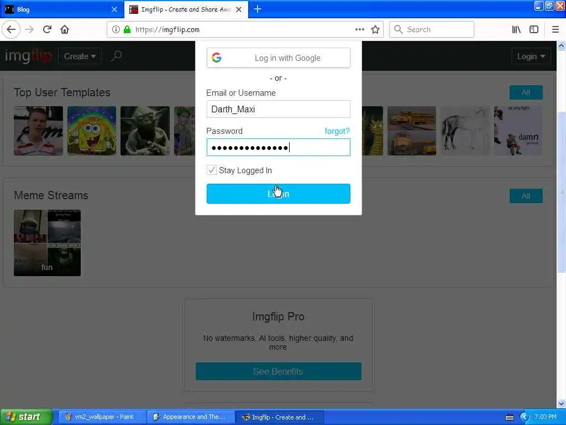The image size is (566, 425).
Task: Show site information via the info icon
Action: tap(116, 29)
